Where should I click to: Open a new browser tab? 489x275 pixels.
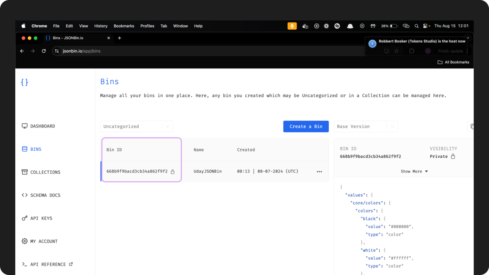(x=119, y=38)
